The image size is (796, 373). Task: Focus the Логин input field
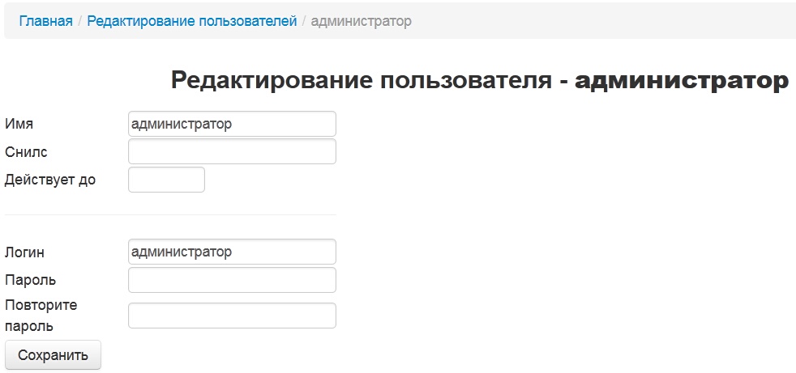click(x=232, y=252)
